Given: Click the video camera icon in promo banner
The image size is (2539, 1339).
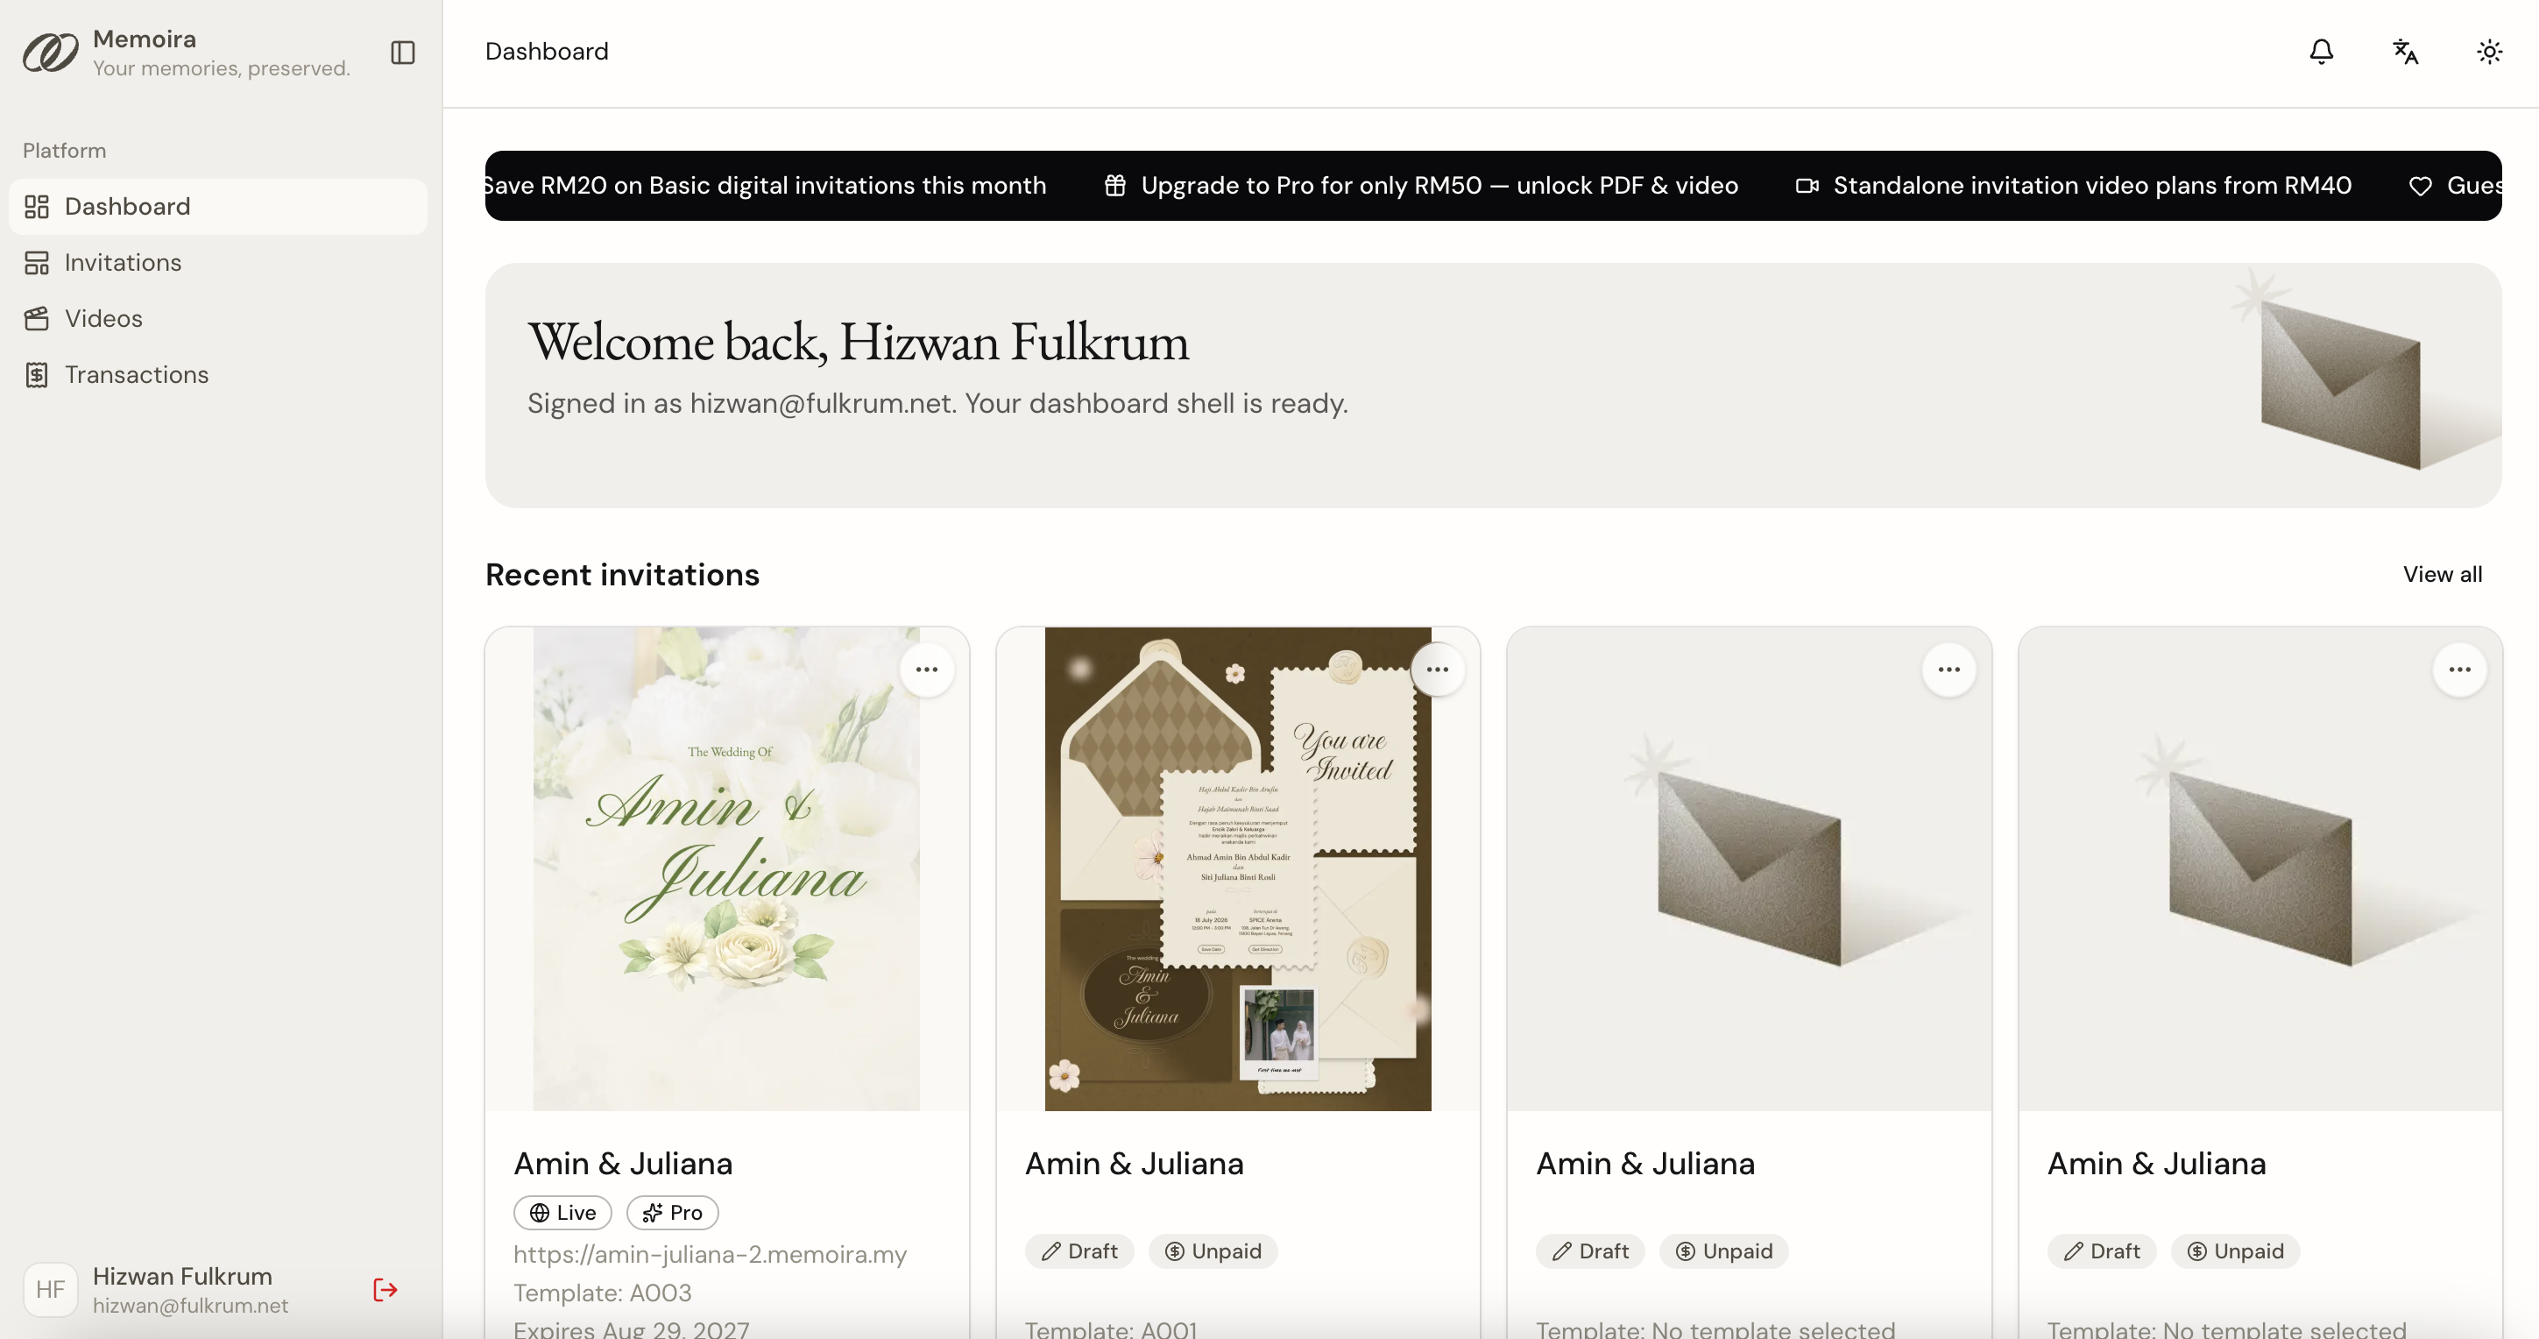Looking at the screenshot, I should pos(1807,186).
